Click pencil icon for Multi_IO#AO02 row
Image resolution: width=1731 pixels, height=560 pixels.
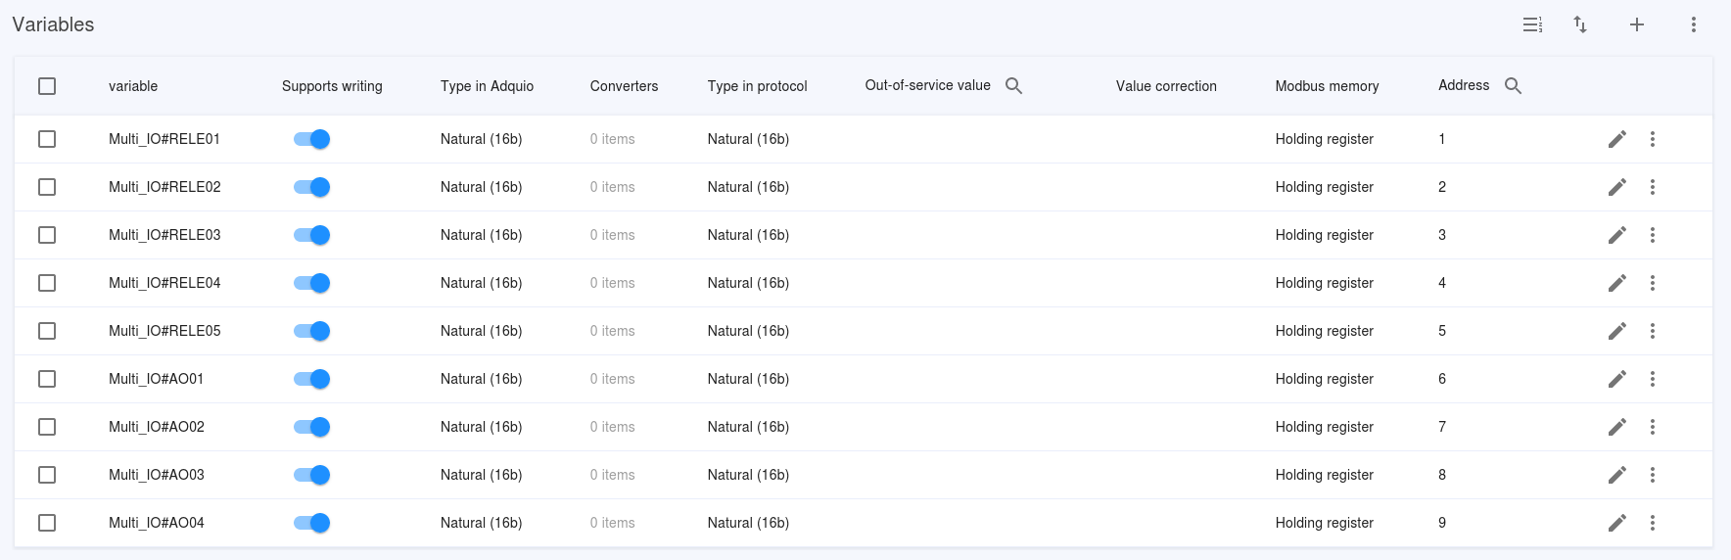click(1616, 427)
